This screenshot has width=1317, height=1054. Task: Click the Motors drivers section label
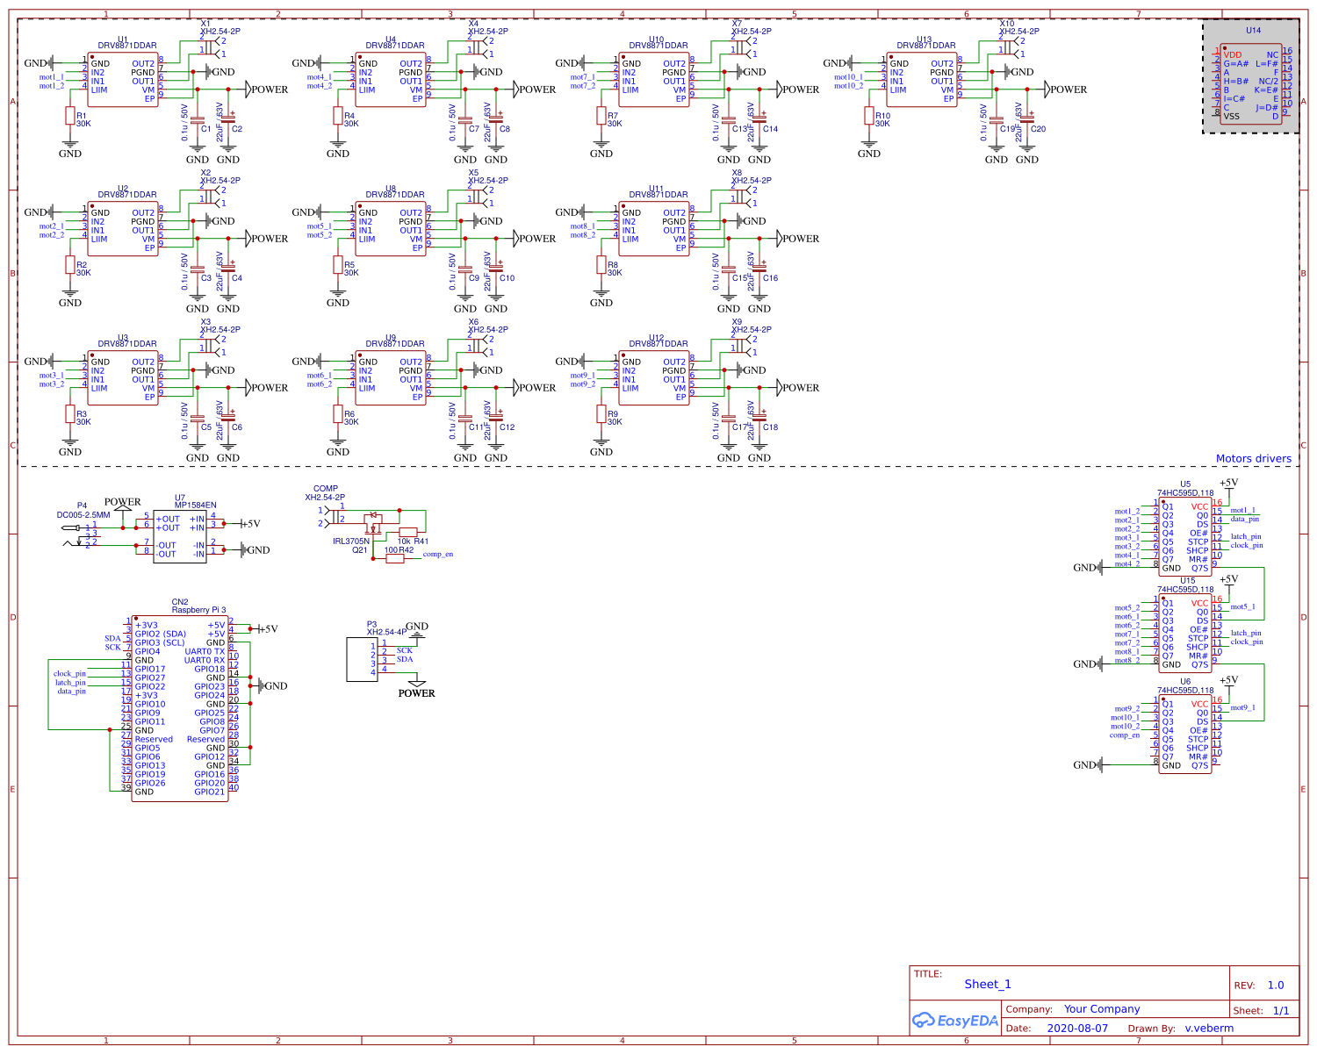1253,458
